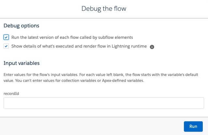Click the word 'Show' in second checkbox label
Viewport: 208px width, 135px height.
17,46
